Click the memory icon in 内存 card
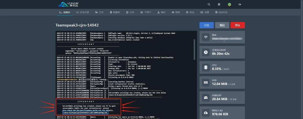 (205, 82)
